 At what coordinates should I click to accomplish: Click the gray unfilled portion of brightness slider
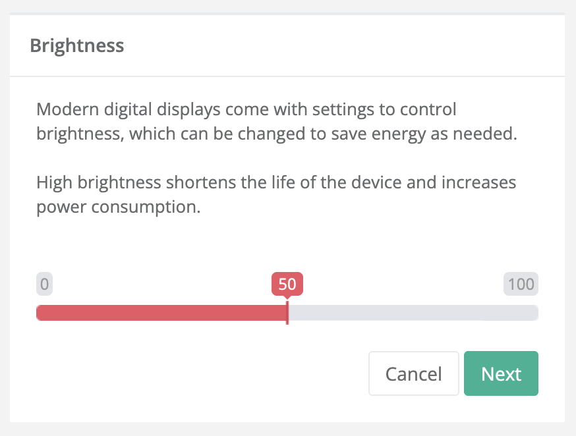tap(412, 313)
